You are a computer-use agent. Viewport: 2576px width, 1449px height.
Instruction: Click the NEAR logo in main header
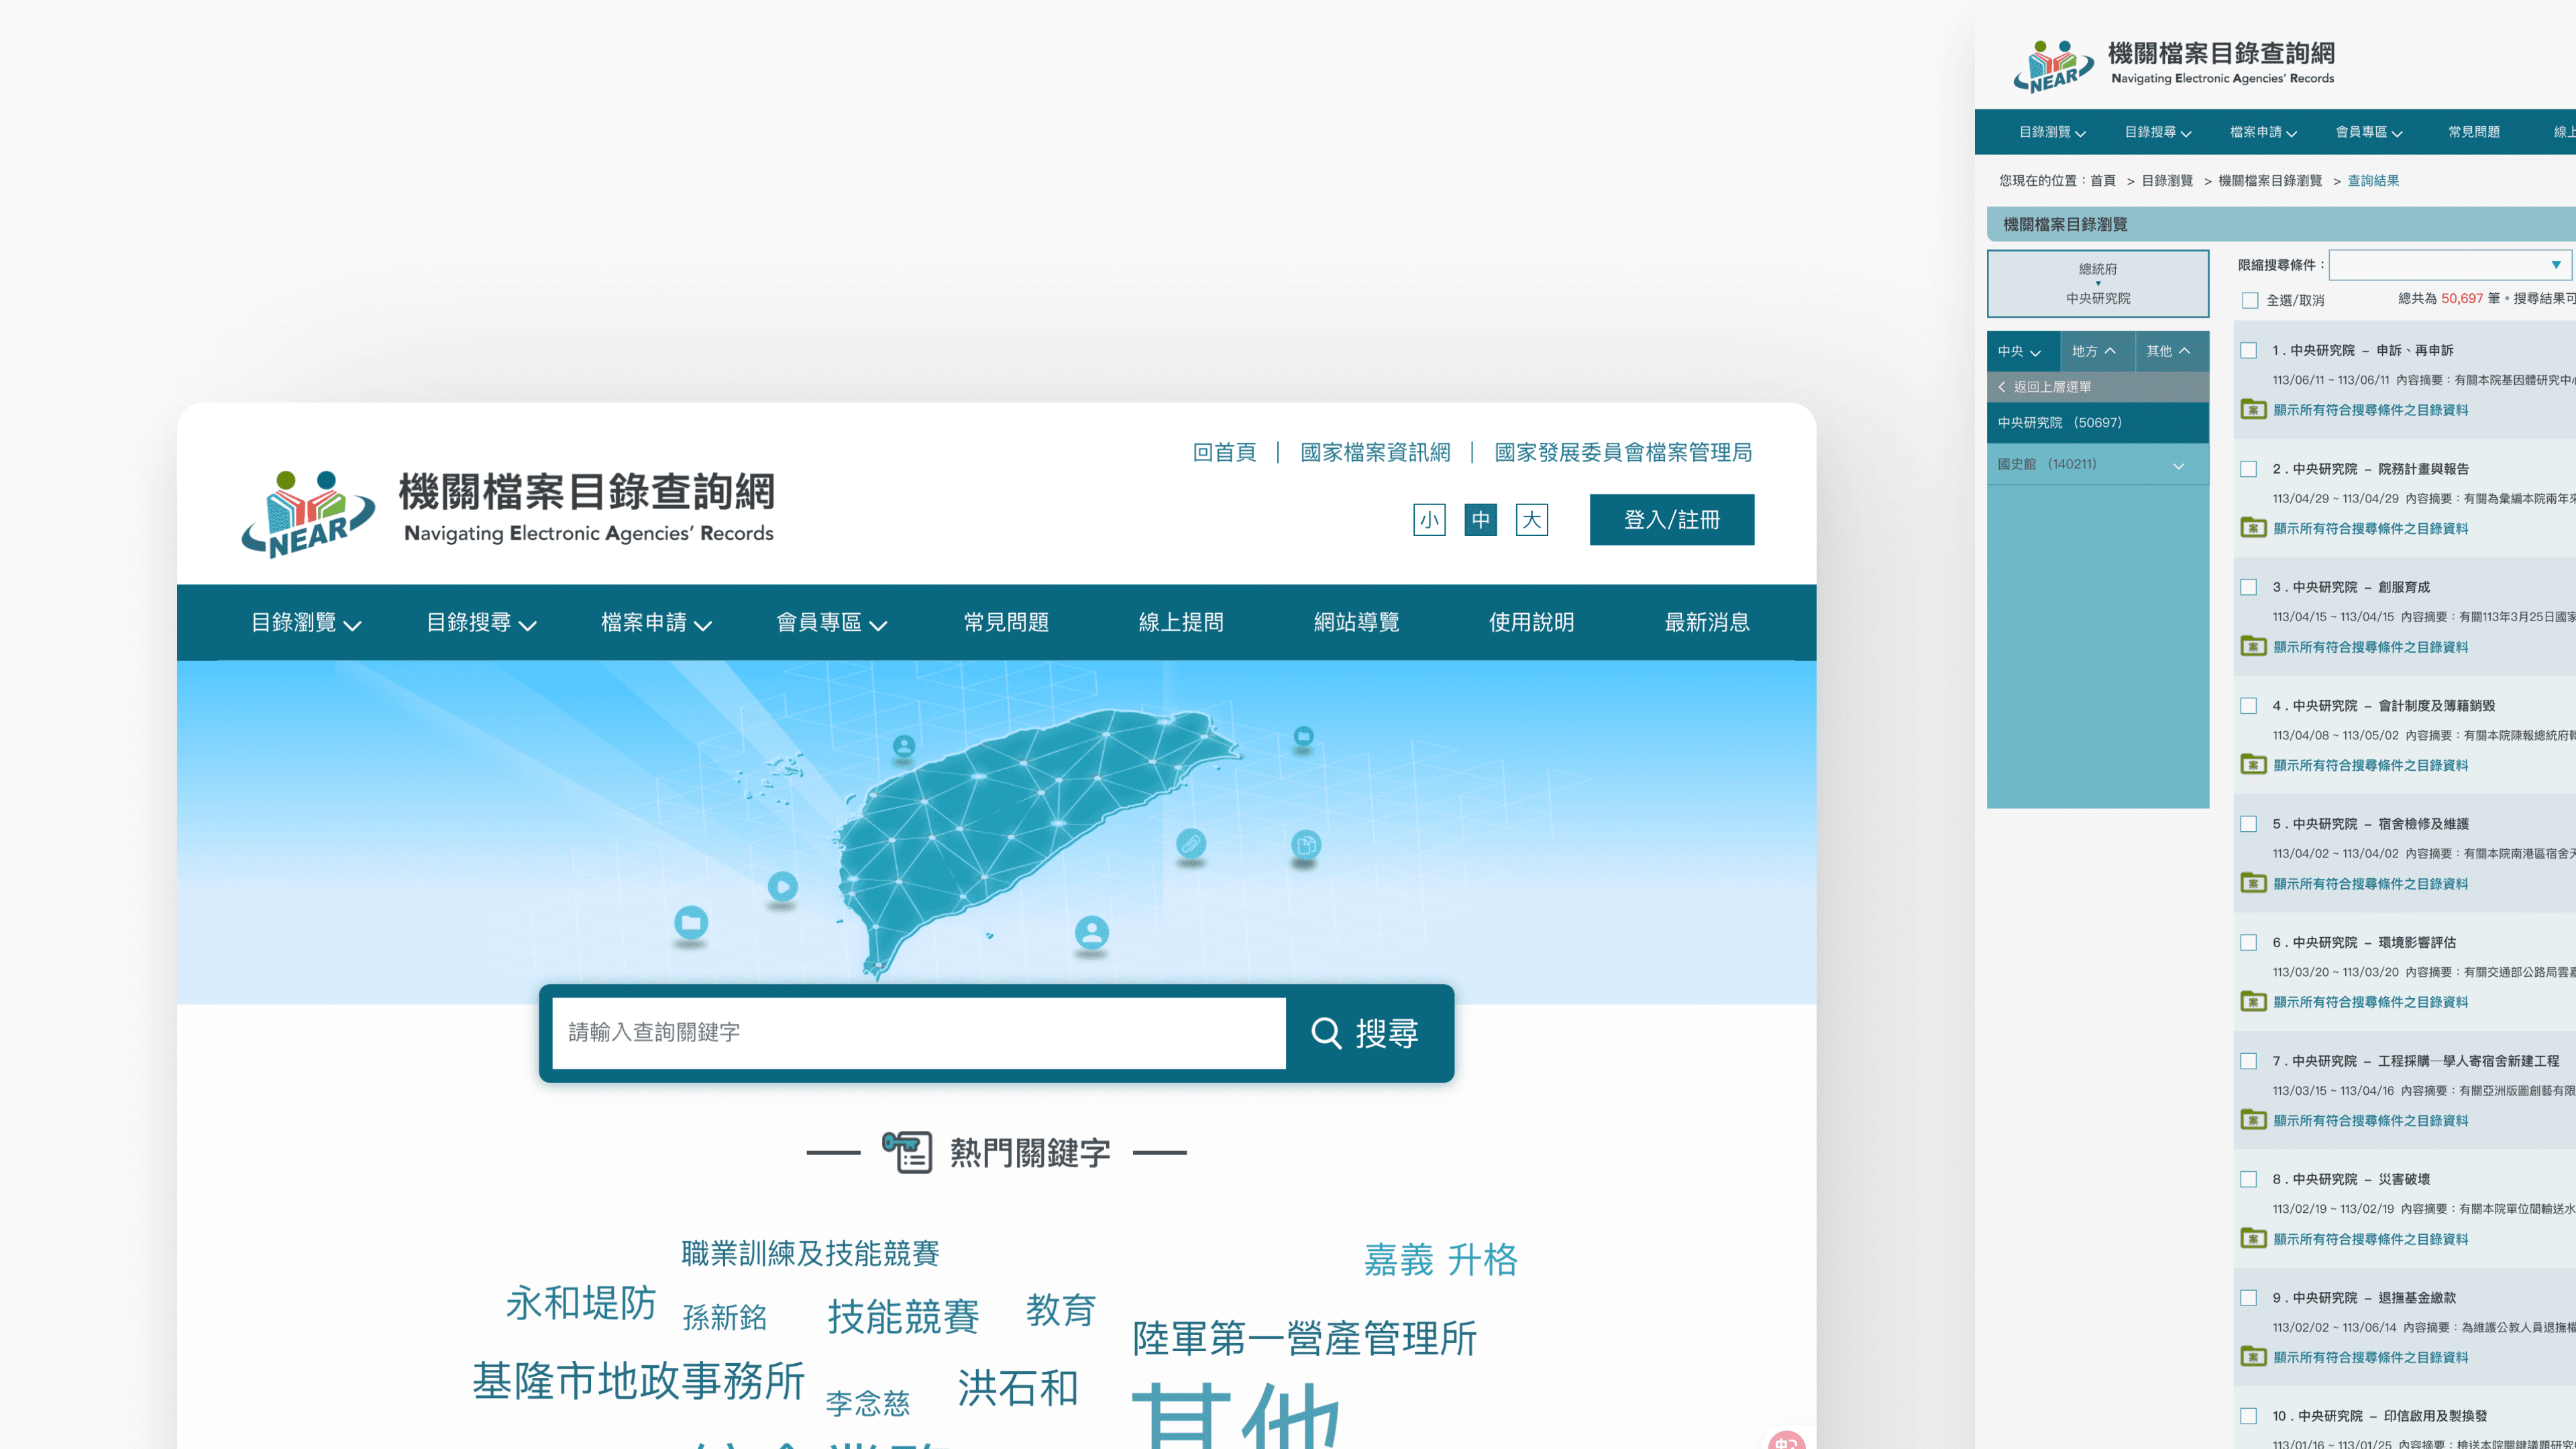[308, 513]
